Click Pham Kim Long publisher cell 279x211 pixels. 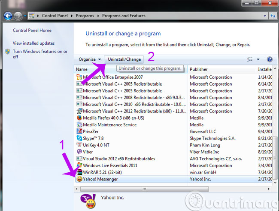[x=205, y=145]
